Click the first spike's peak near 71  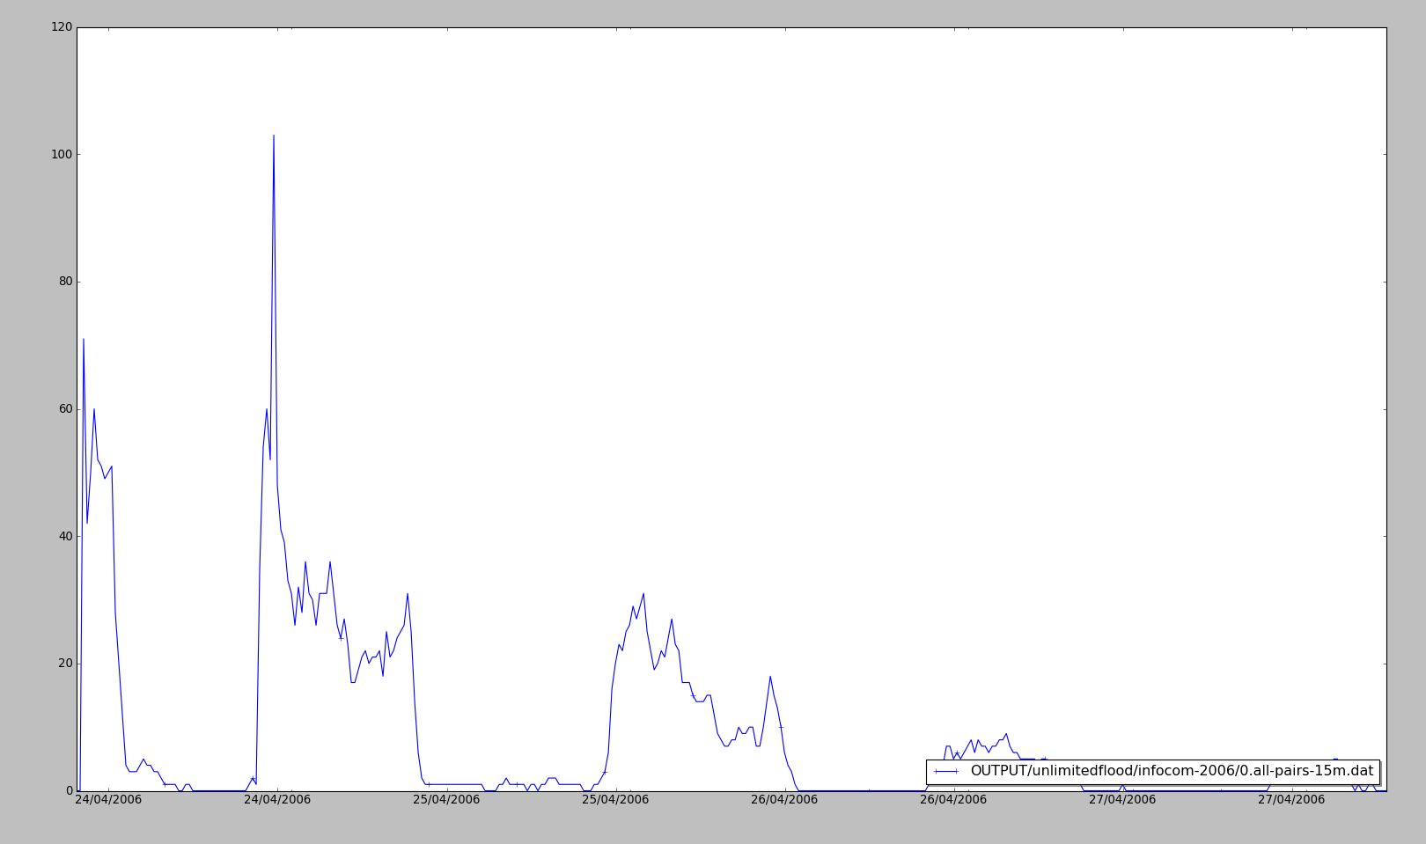(84, 339)
